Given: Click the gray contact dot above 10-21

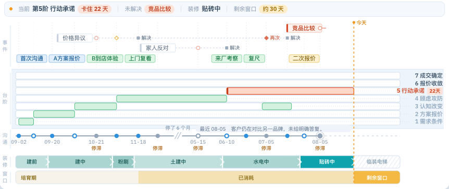Looking at the screenshot, I should click(96, 136).
